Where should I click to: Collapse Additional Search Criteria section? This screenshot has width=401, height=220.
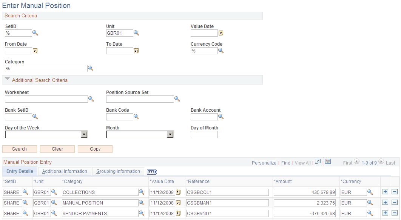8,79
